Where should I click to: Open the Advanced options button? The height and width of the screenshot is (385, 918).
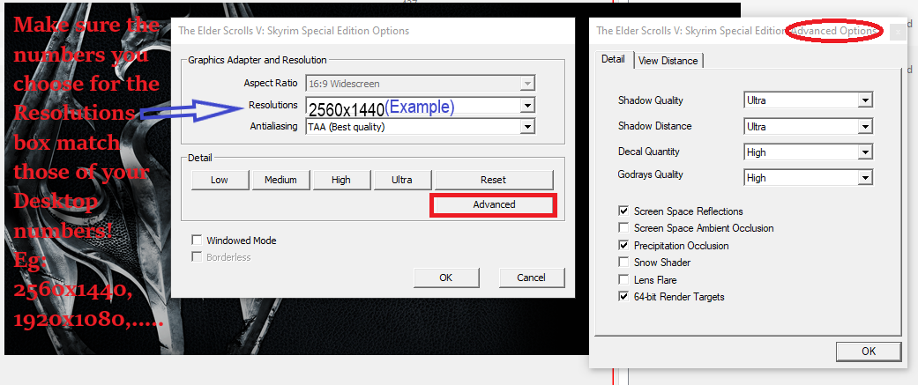point(494,204)
